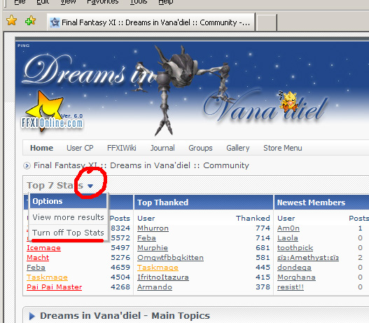The height and width of the screenshot is (323, 369).
Task: Open the Journal link
Action: [x=162, y=148]
